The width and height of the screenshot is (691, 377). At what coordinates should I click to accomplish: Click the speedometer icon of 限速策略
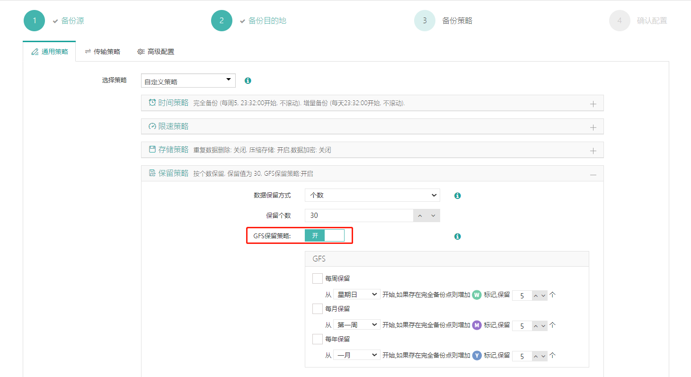(x=152, y=126)
